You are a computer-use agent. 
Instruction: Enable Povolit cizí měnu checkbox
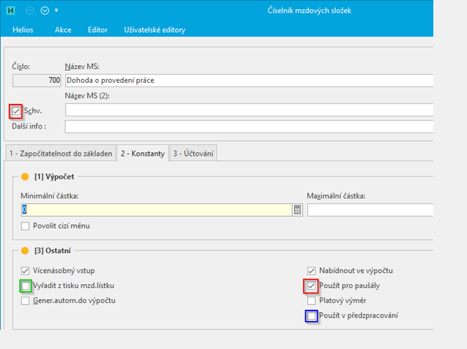pyautogui.click(x=25, y=226)
